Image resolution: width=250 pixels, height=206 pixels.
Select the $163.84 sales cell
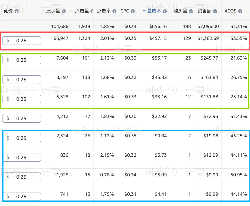click(x=209, y=78)
